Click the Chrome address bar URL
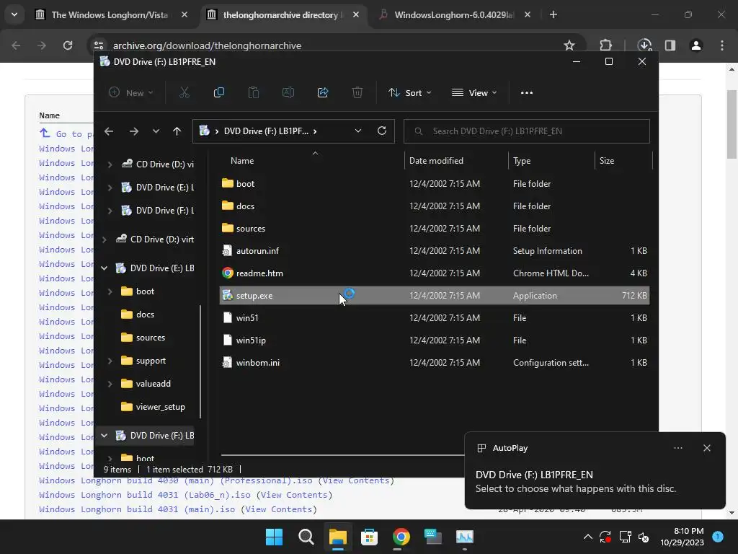Viewport: 738px width, 554px height. (207, 45)
